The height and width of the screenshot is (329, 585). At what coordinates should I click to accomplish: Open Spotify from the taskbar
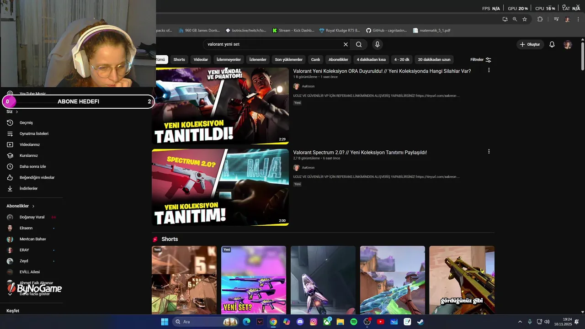pyautogui.click(x=353, y=322)
